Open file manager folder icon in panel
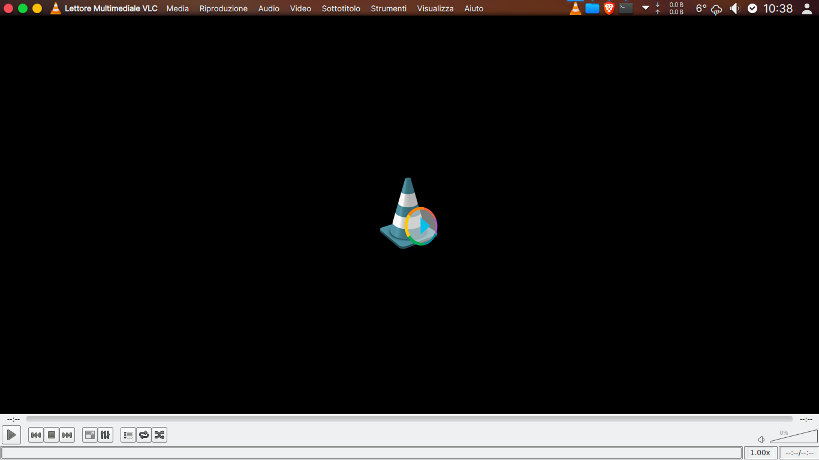819x460 pixels. point(592,8)
